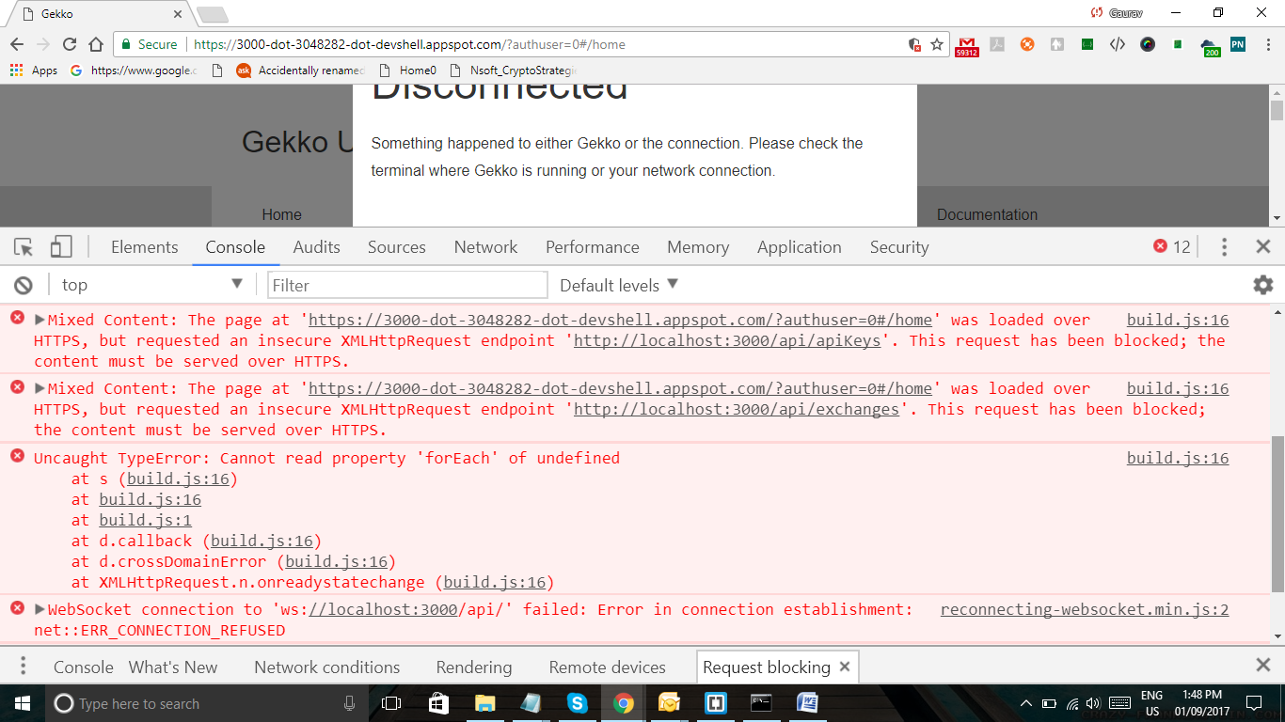Open the Rendering drawer tab

coord(474,667)
